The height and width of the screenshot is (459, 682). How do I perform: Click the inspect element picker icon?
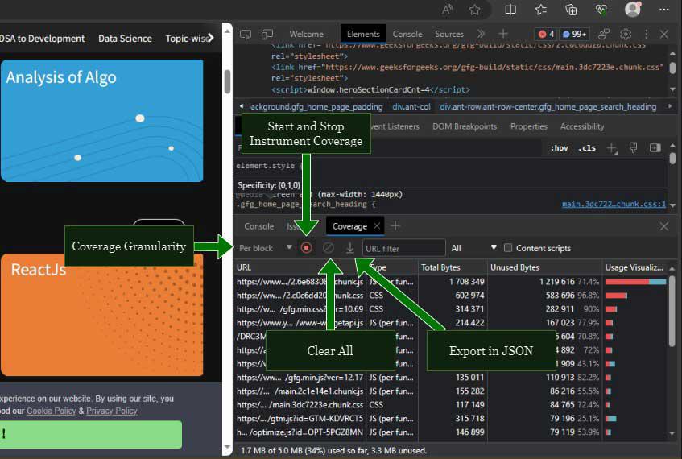point(246,34)
